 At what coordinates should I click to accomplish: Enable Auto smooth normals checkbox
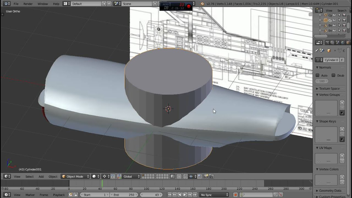(318, 75)
